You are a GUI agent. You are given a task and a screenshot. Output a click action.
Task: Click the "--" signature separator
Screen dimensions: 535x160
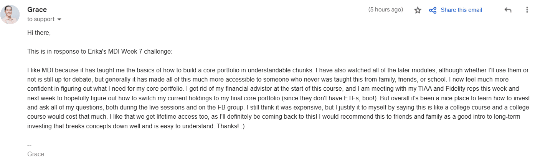[30, 145]
